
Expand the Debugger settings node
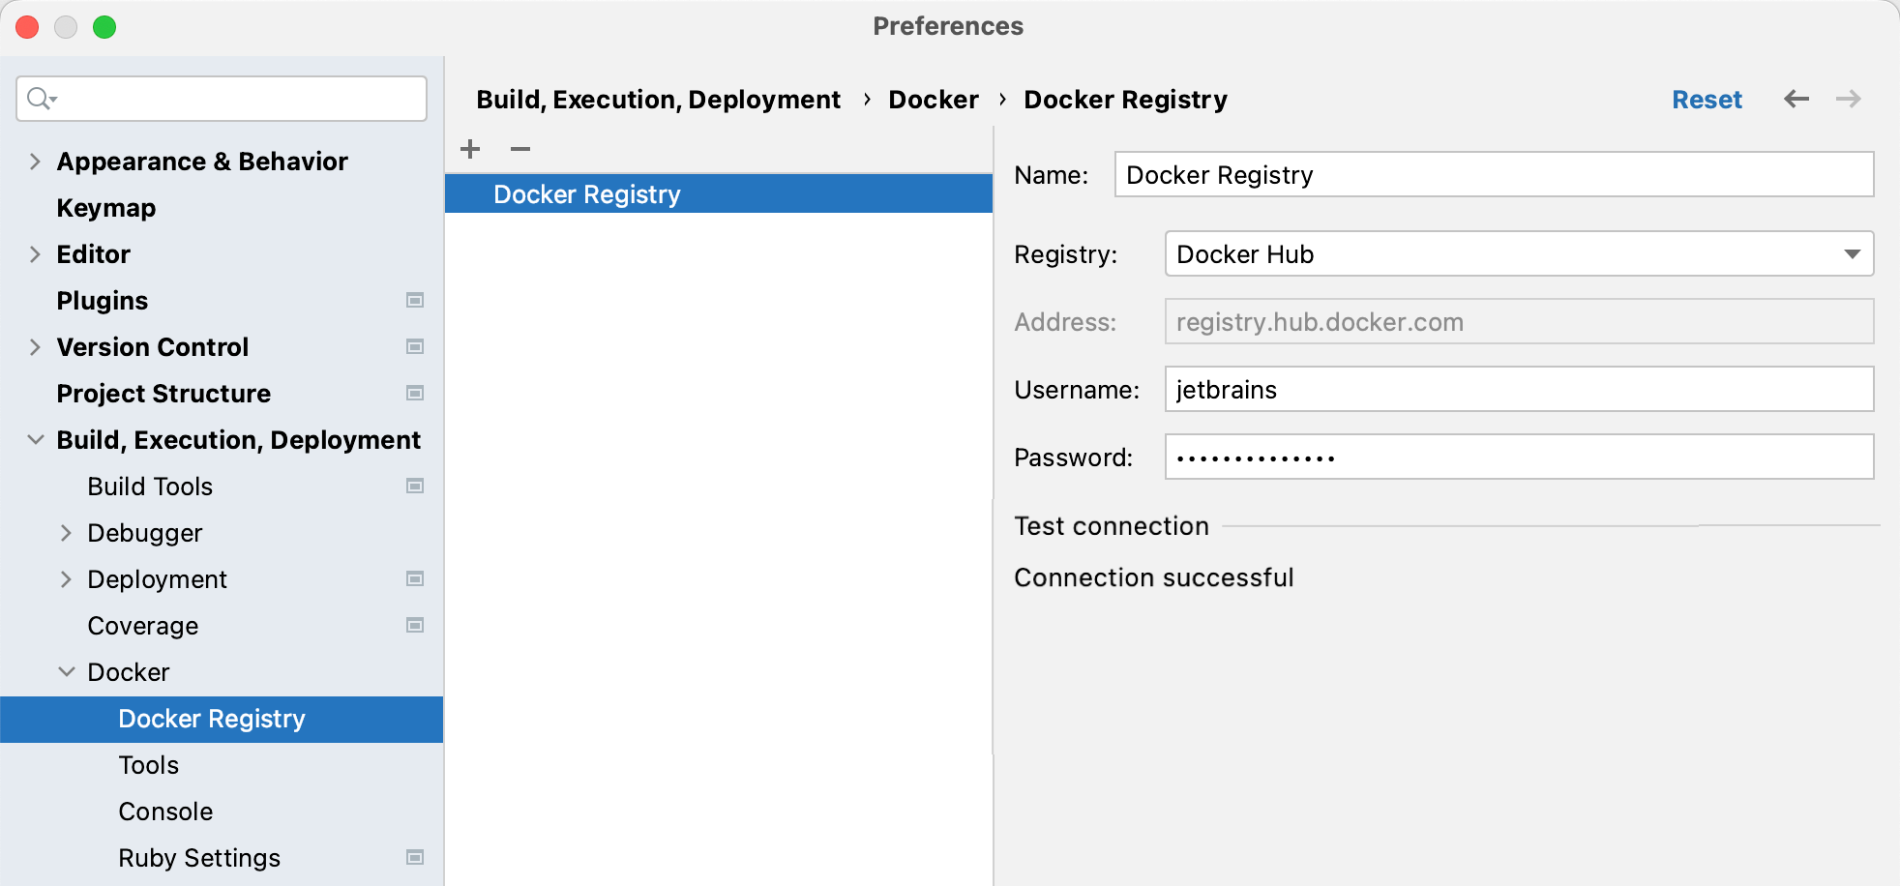click(x=66, y=532)
